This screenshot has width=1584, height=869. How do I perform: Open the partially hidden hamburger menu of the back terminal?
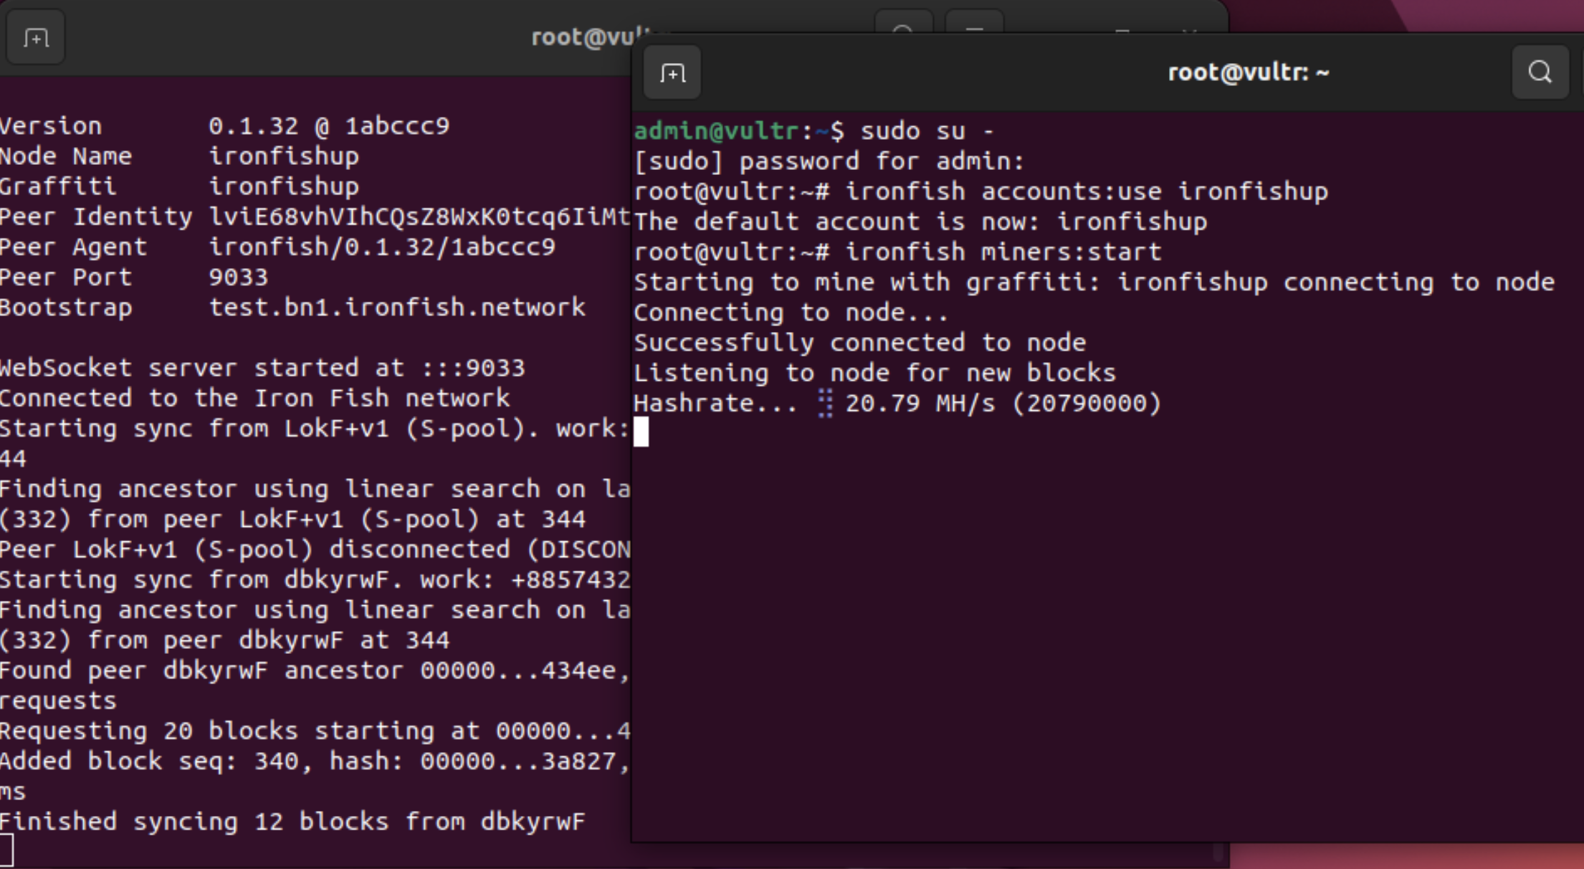[973, 22]
